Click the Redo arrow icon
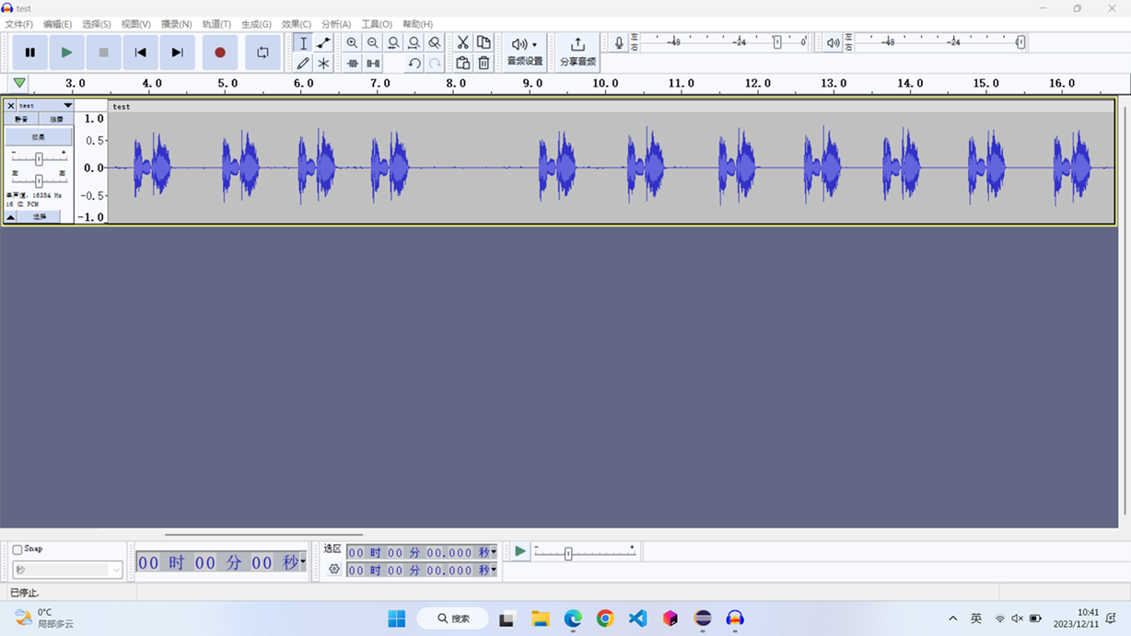1131x636 pixels. 435,64
